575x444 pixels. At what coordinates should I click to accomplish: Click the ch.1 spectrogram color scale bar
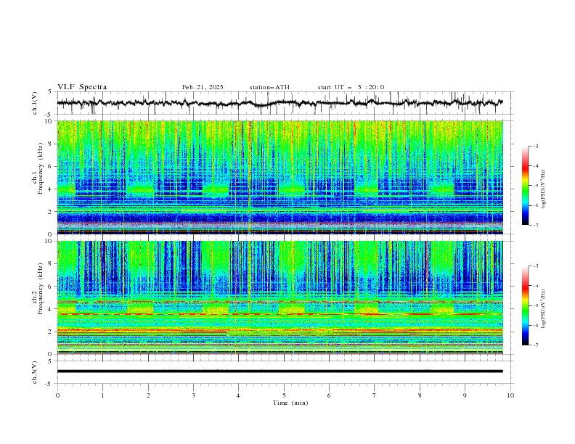525,186
